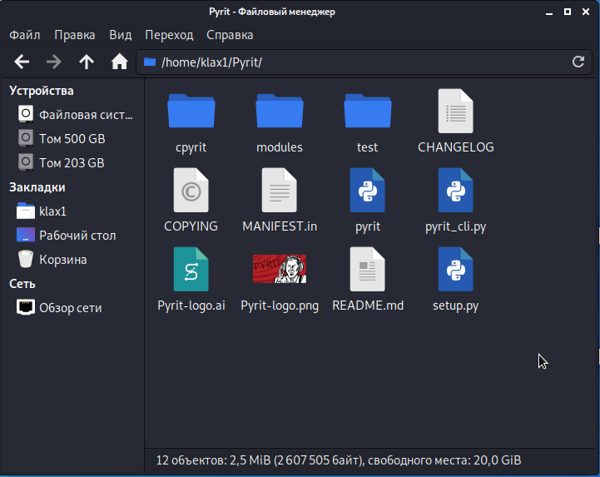Image resolution: width=600 pixels, height=477 pixels.
Task: Select the Pyrit-logo.ai file icon
Action: [x=191, y=270]
